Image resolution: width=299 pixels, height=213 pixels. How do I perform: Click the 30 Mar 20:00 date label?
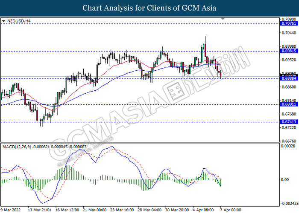[x=177, y=210]
